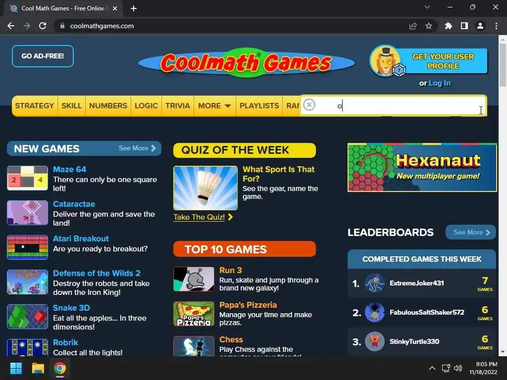This screenshot has height=380, width=507.
Task: Click Get Your User Profile button
Action: coord(443,61)
